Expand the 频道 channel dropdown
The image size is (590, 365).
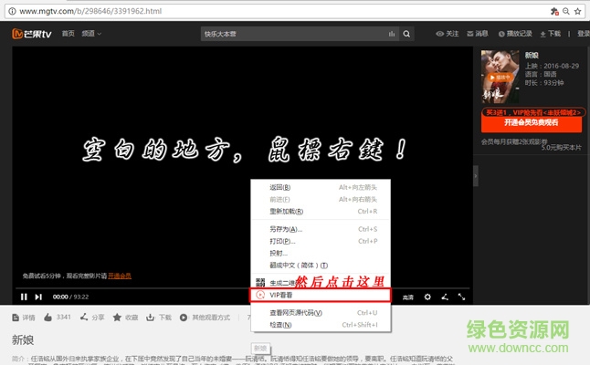(x=91, y=34)
